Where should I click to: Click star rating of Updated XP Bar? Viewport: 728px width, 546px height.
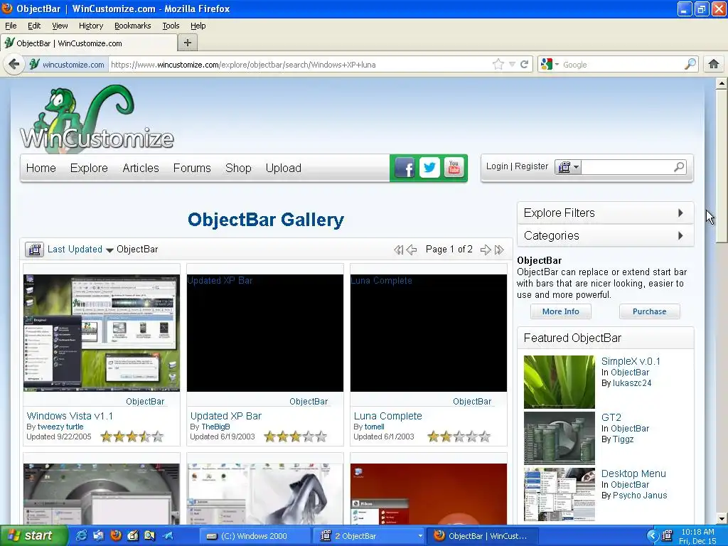point(296,437)
